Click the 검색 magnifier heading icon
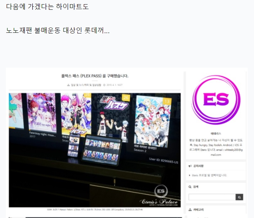 [x=190, y=187]
